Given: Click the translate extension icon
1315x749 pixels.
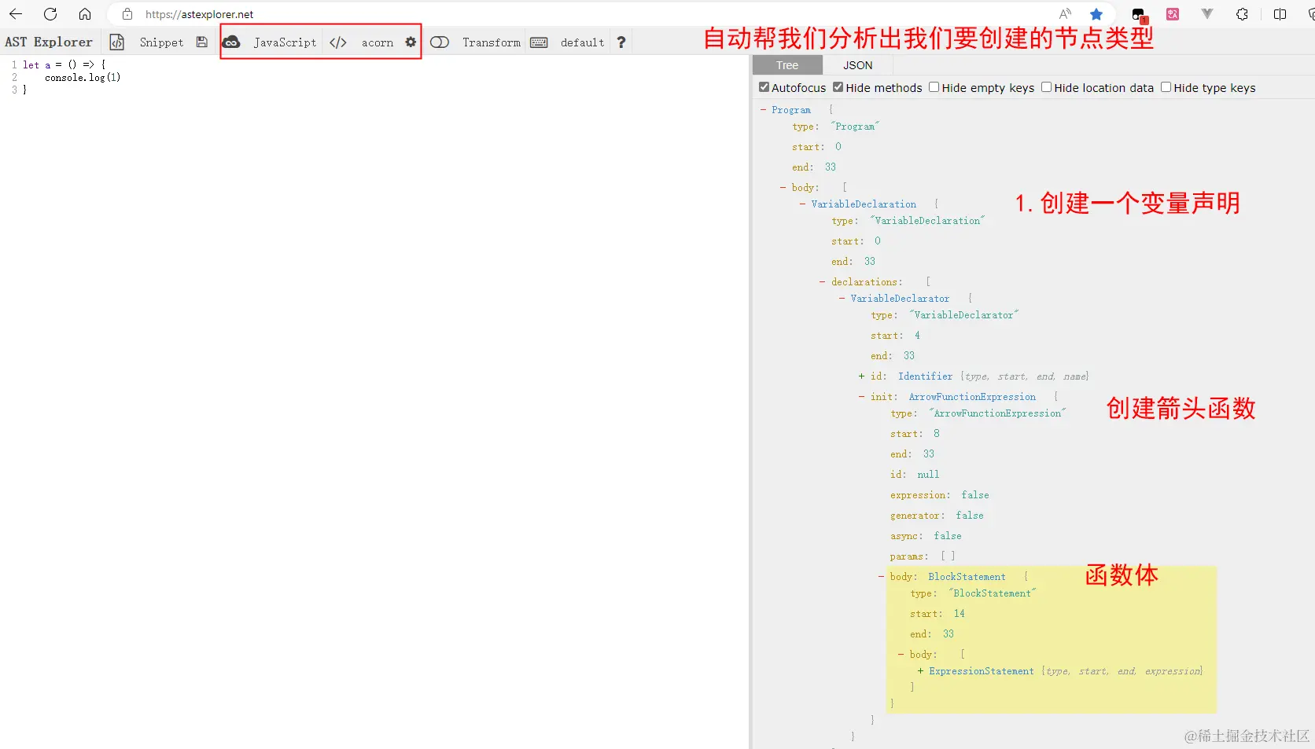Looking at the screenshot, I should pyautogui.click(x=1173, y=14).
